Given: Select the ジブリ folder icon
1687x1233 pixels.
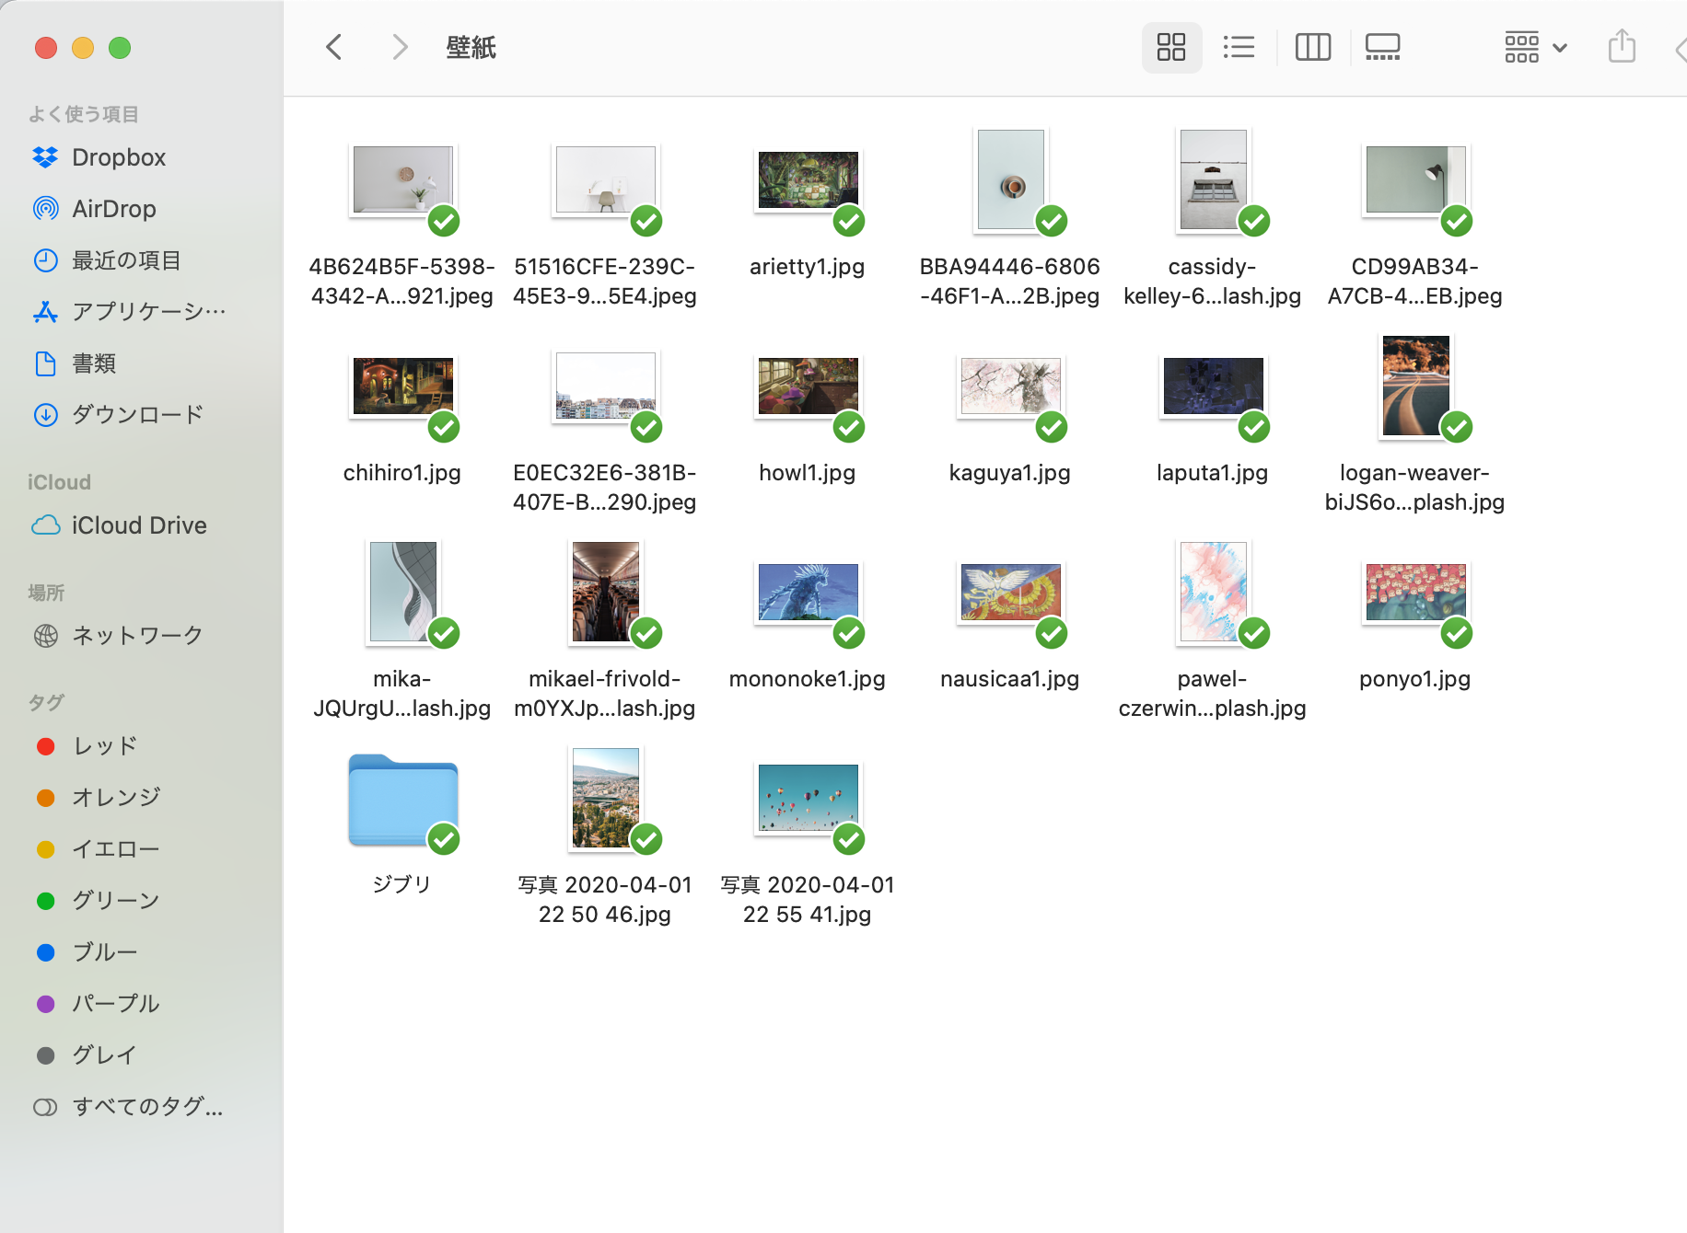Looking at the screenshot, I should [402, 801].
